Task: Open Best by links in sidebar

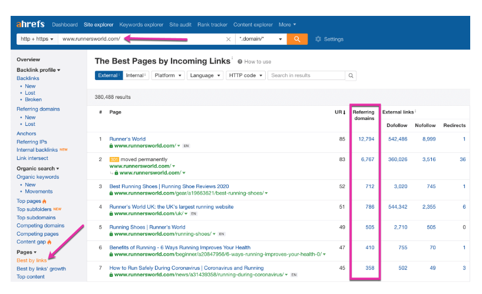Action: point(32,260)
